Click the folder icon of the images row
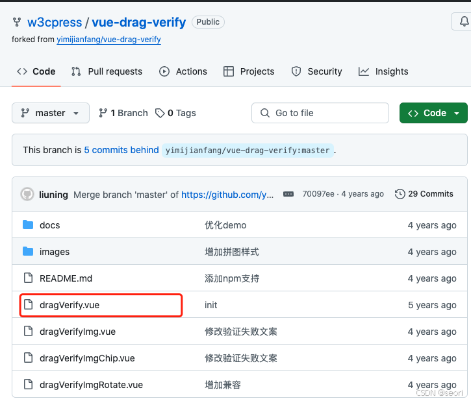Screen dimensions: 471x401 pos(28,251)
